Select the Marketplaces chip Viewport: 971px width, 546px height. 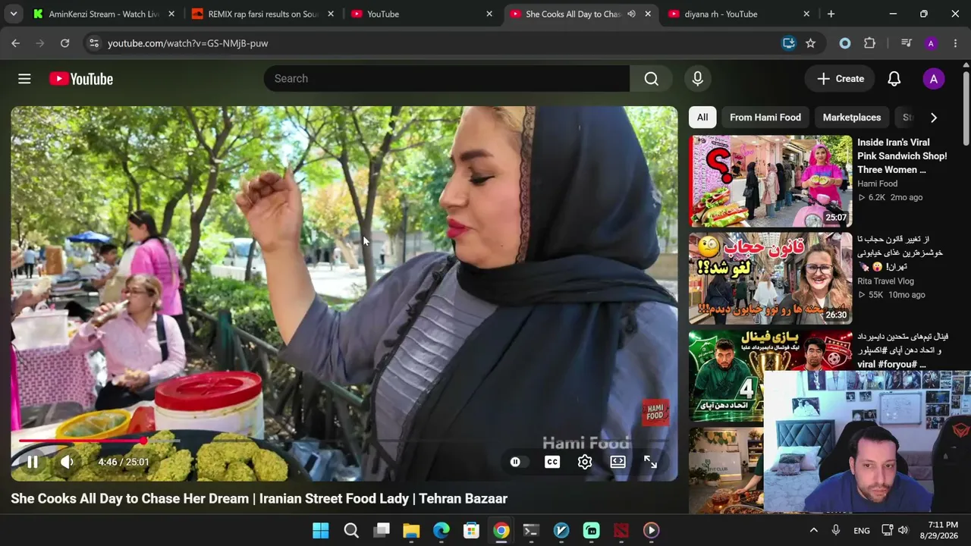tap(852, 118)
